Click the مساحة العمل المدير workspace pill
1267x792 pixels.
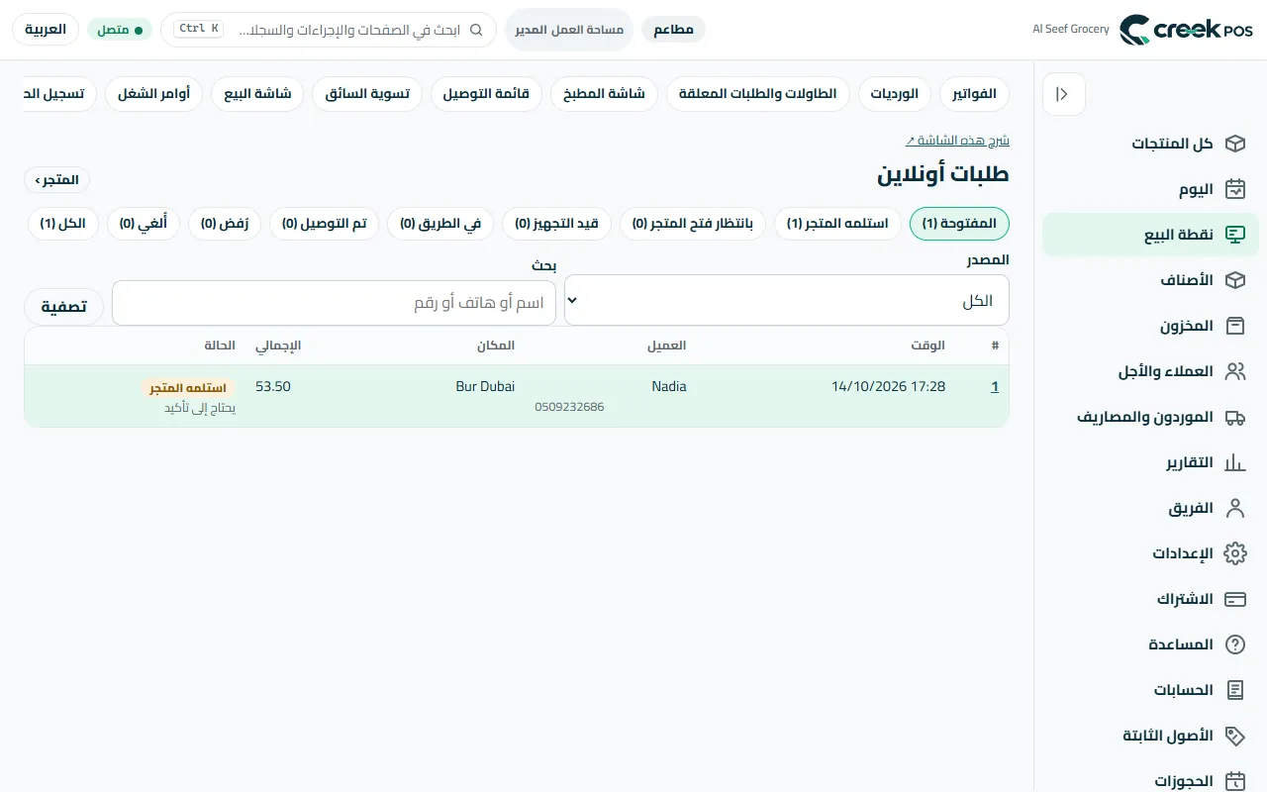[569, 30]
